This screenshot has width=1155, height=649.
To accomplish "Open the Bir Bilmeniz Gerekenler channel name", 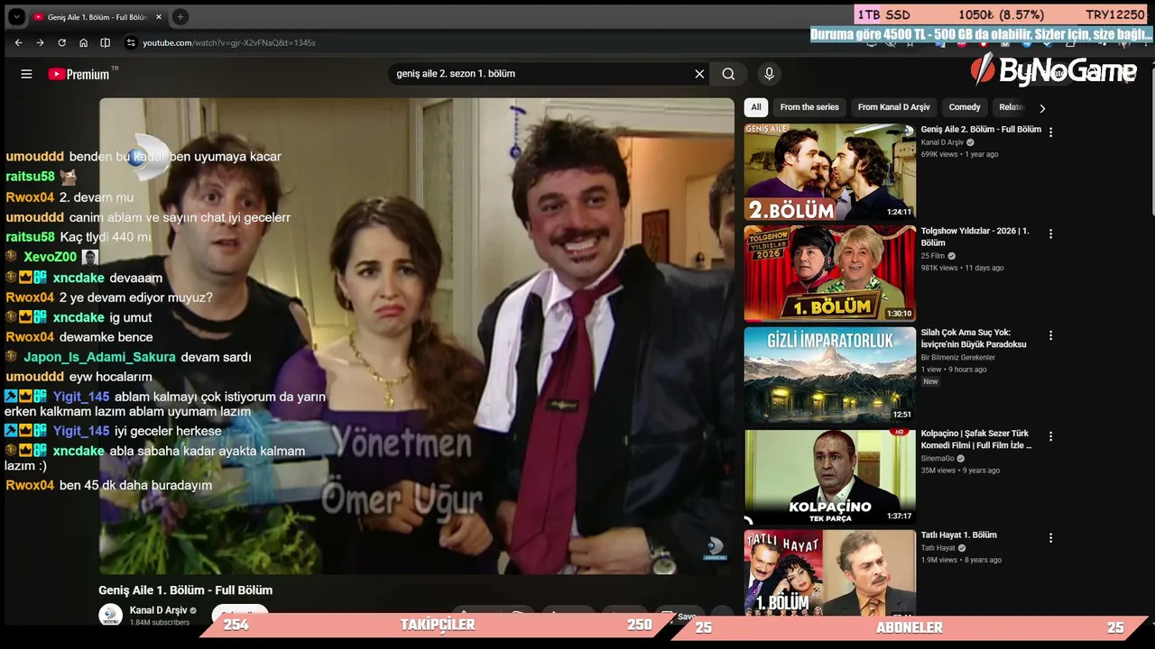I will tap(956, 358).
